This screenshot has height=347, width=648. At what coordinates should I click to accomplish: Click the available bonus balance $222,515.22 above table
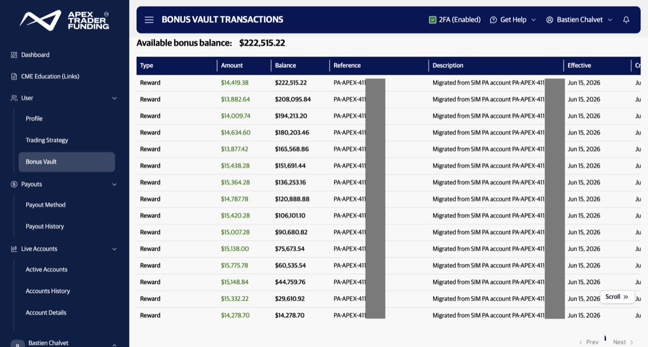tap(262, 43)
